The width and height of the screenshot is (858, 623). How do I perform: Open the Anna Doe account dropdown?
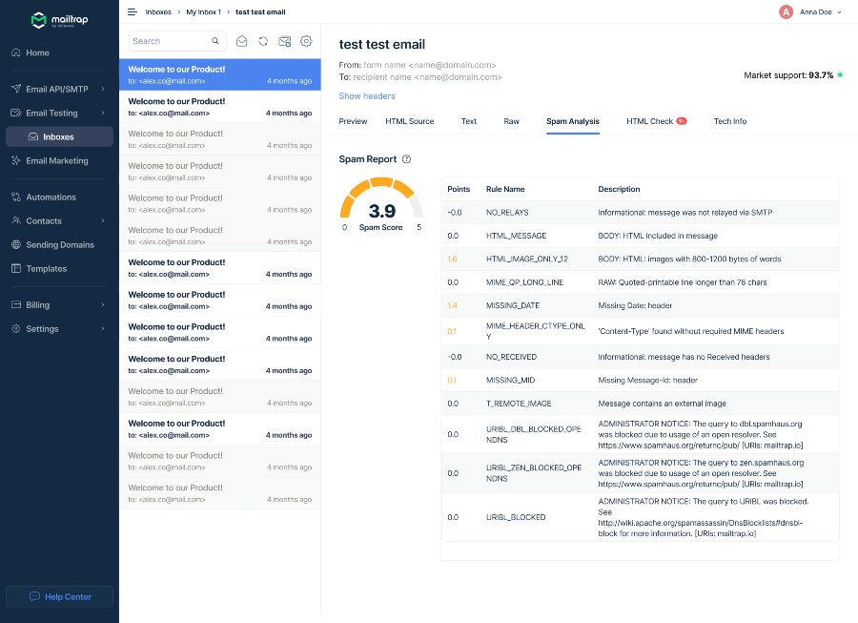coord(811,12)
